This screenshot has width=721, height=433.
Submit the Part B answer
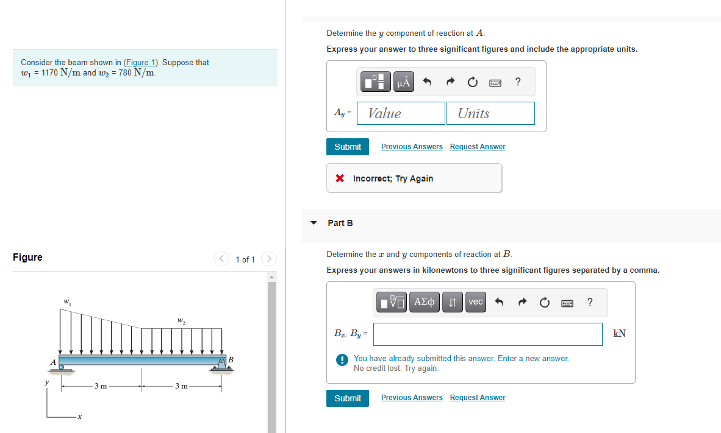[347, 398]
